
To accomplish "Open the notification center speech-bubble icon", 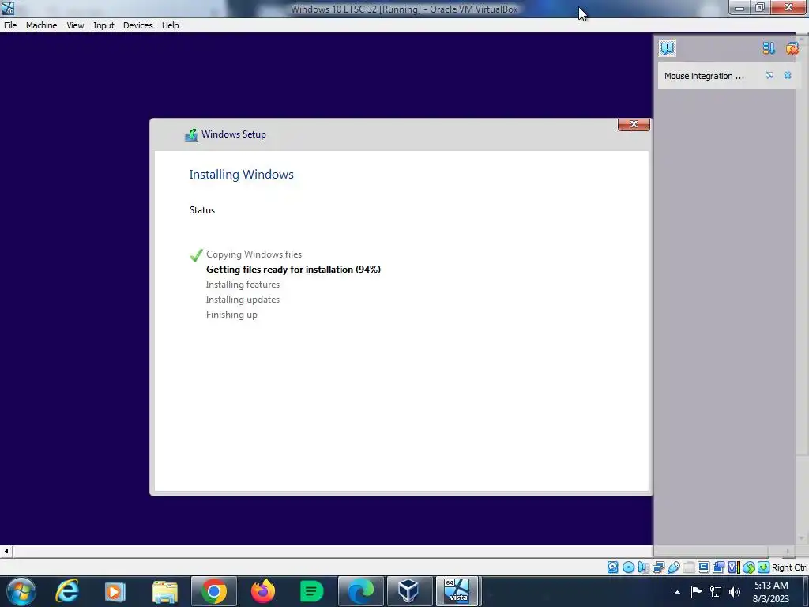I will click(667, 48).
